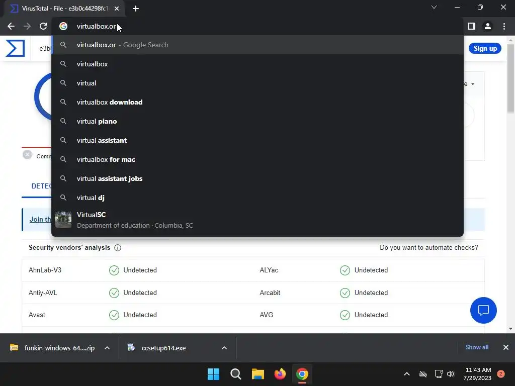
Task: Click the Avast undetected checkmark icon
Action: click(114, 315)
